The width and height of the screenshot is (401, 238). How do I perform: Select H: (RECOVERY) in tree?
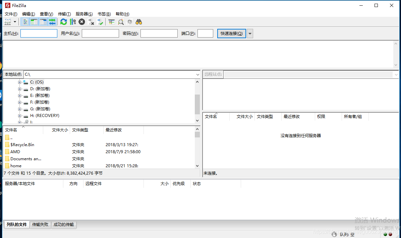tap(45, 116)
